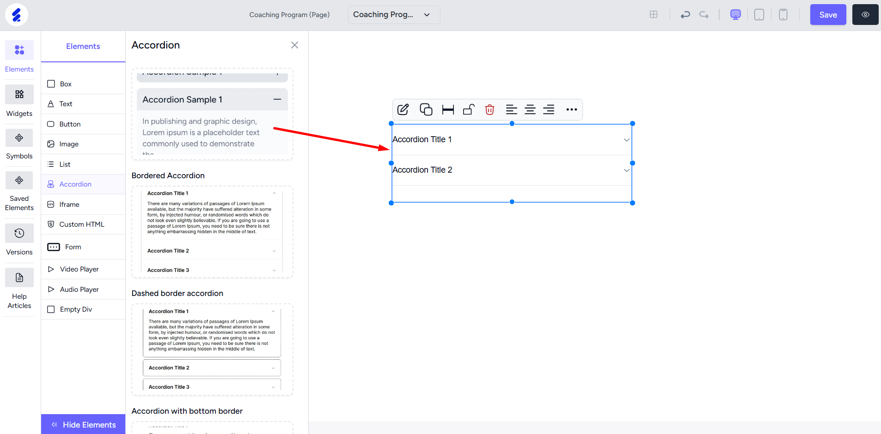Collapse Accordion Sample 1 with the minus icon
881x434 pixels.
coord(277,100)
